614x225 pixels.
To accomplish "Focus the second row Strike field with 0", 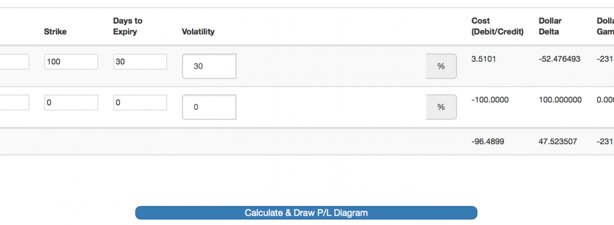I will (x=71, y=103).
